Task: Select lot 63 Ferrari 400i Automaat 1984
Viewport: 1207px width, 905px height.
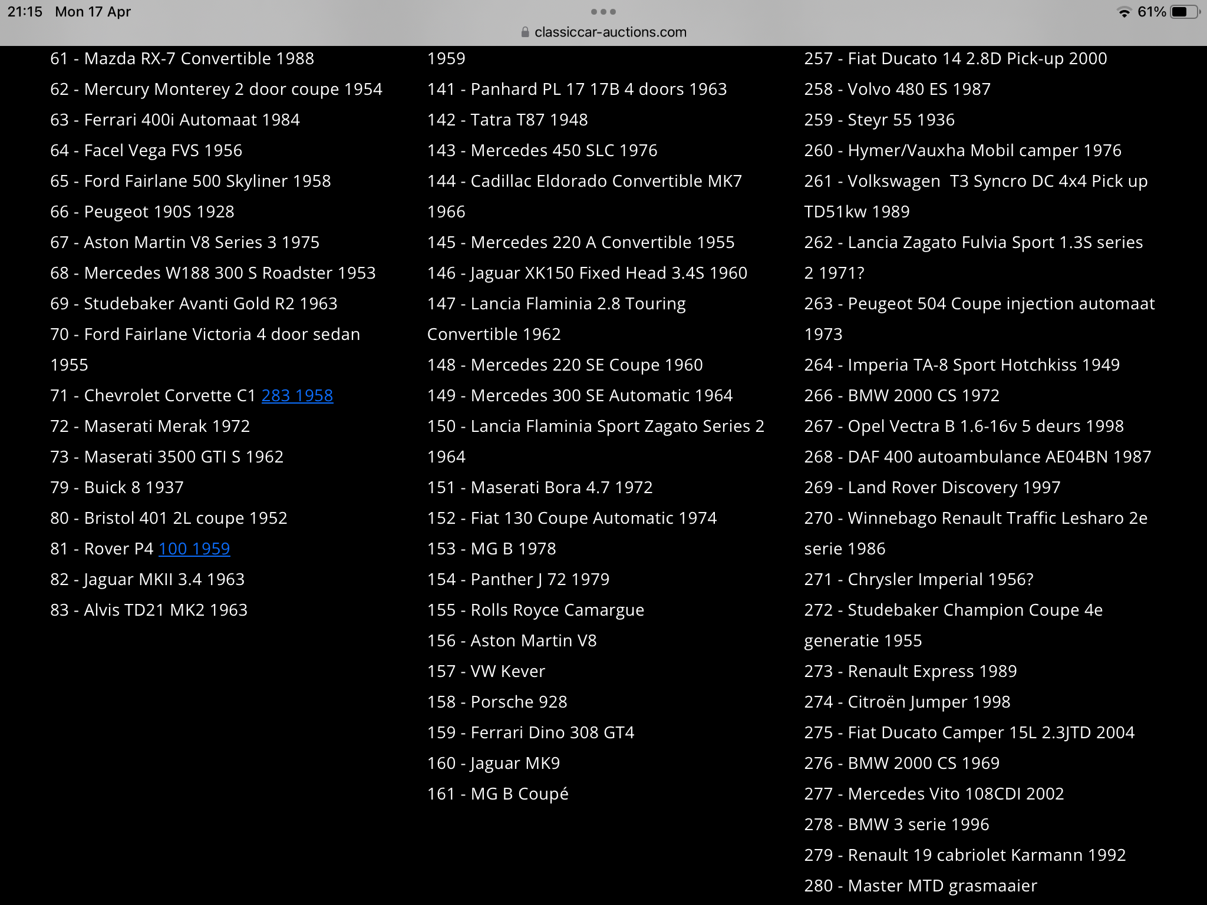Action: pyautogui.click(x=175, y=120)
